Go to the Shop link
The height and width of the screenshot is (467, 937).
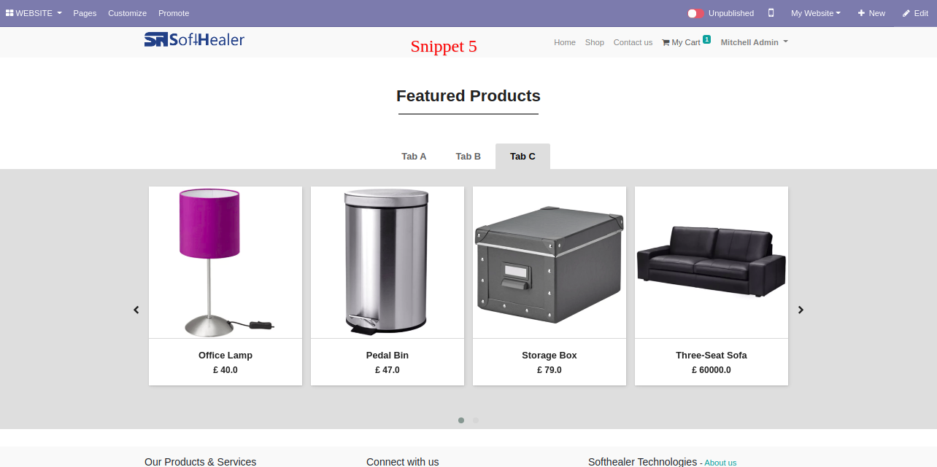point(595,42)
